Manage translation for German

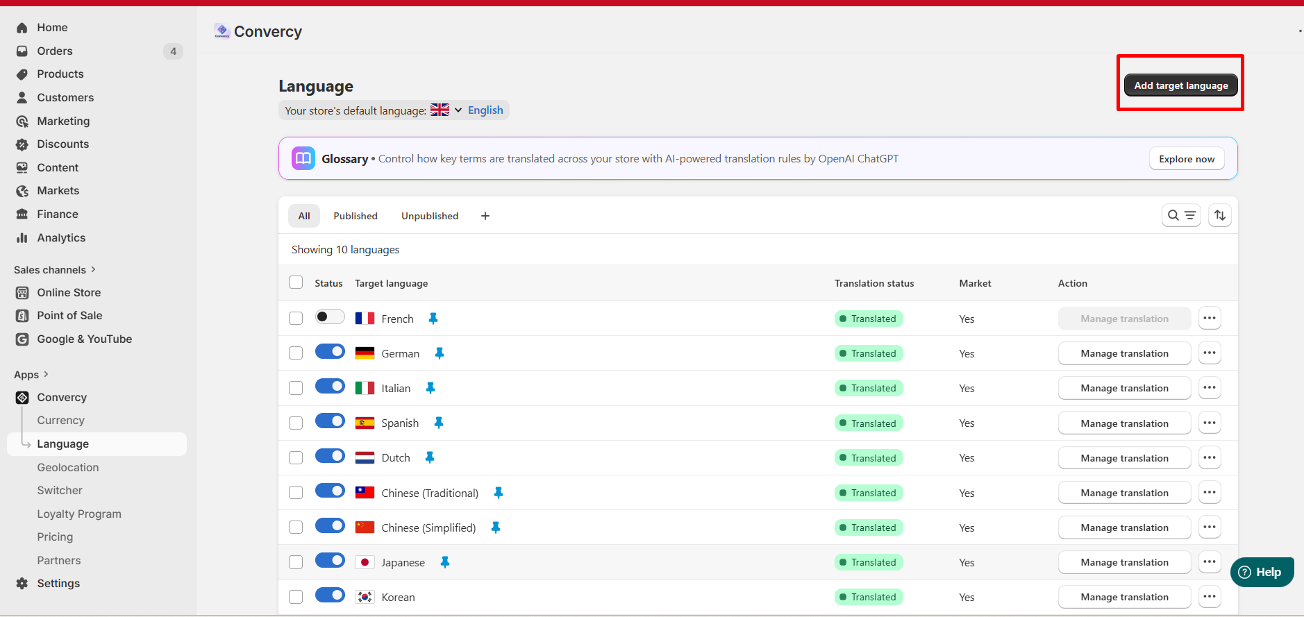point(1125,353)
